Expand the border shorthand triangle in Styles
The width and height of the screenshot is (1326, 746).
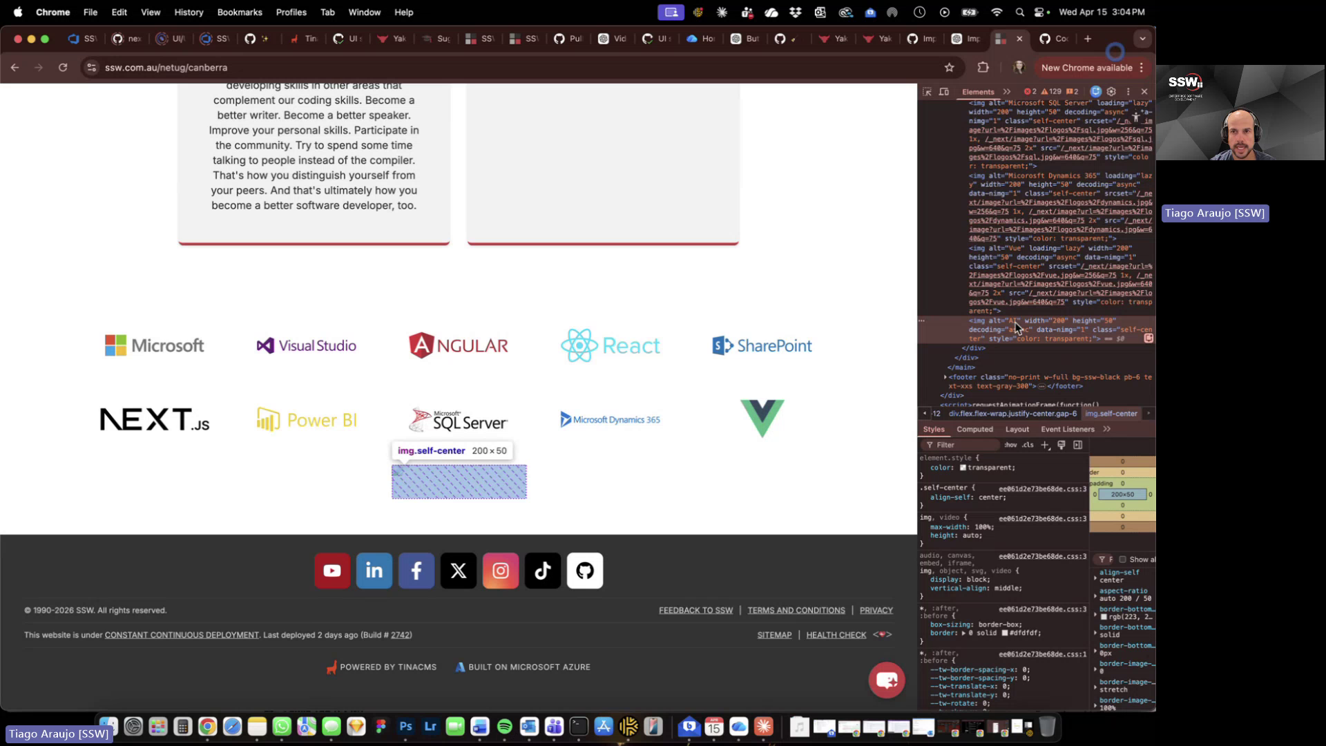pyautogui.click(x=963, y=633)
